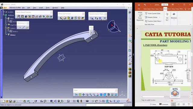Create a reference Plane from Reference Elements toolbar
This screenshot has width=193, height=109.
[x=27, y=27]
